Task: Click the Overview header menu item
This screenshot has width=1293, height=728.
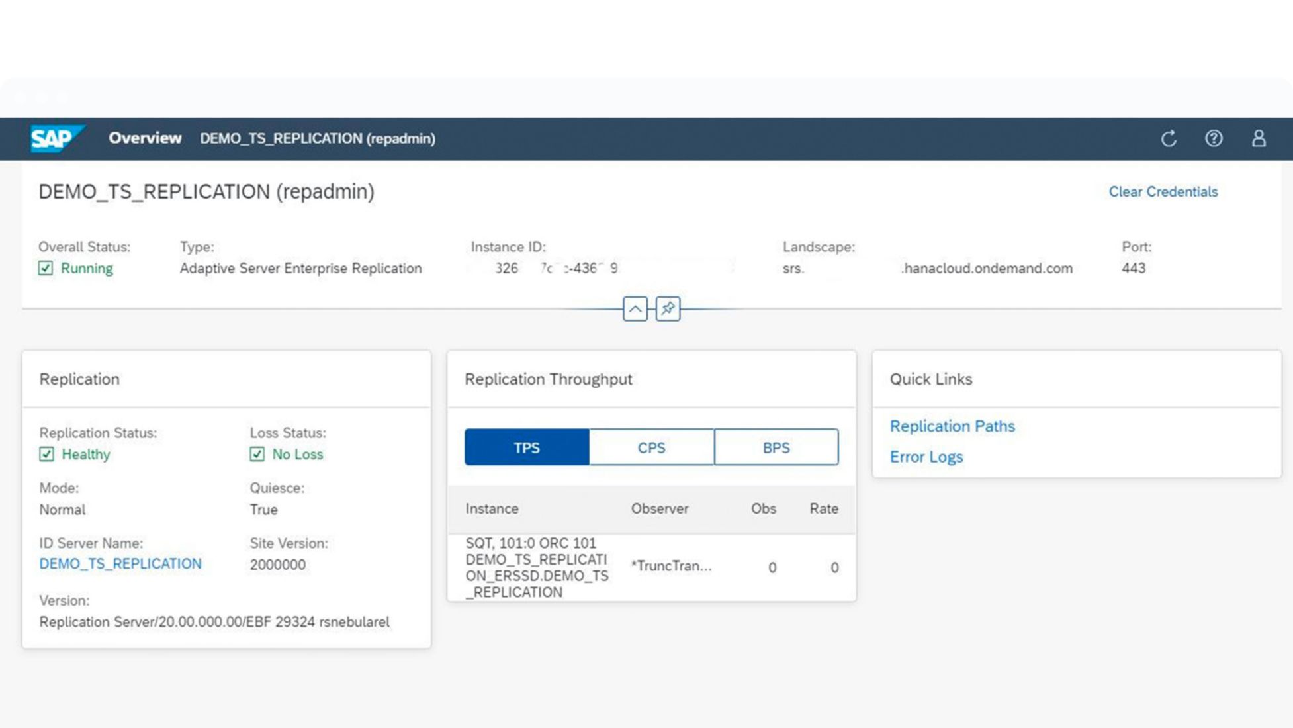Action: [x=145, y=138]
